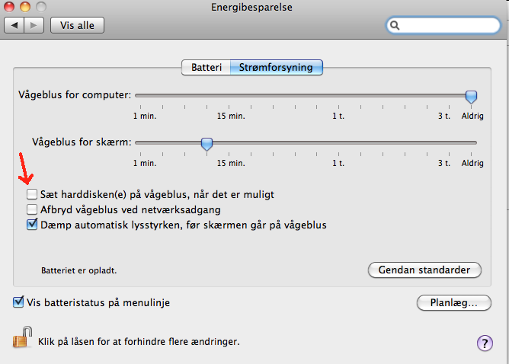Open the Planlæg… schedule dialog
This screenshot has width=509, height=364.
click(x=454, y=302)
